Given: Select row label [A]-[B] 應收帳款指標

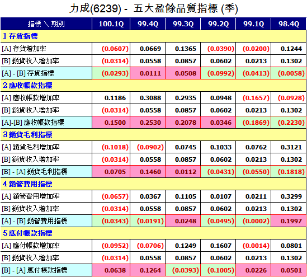Looking at the screenshot, I should (33, 123).
